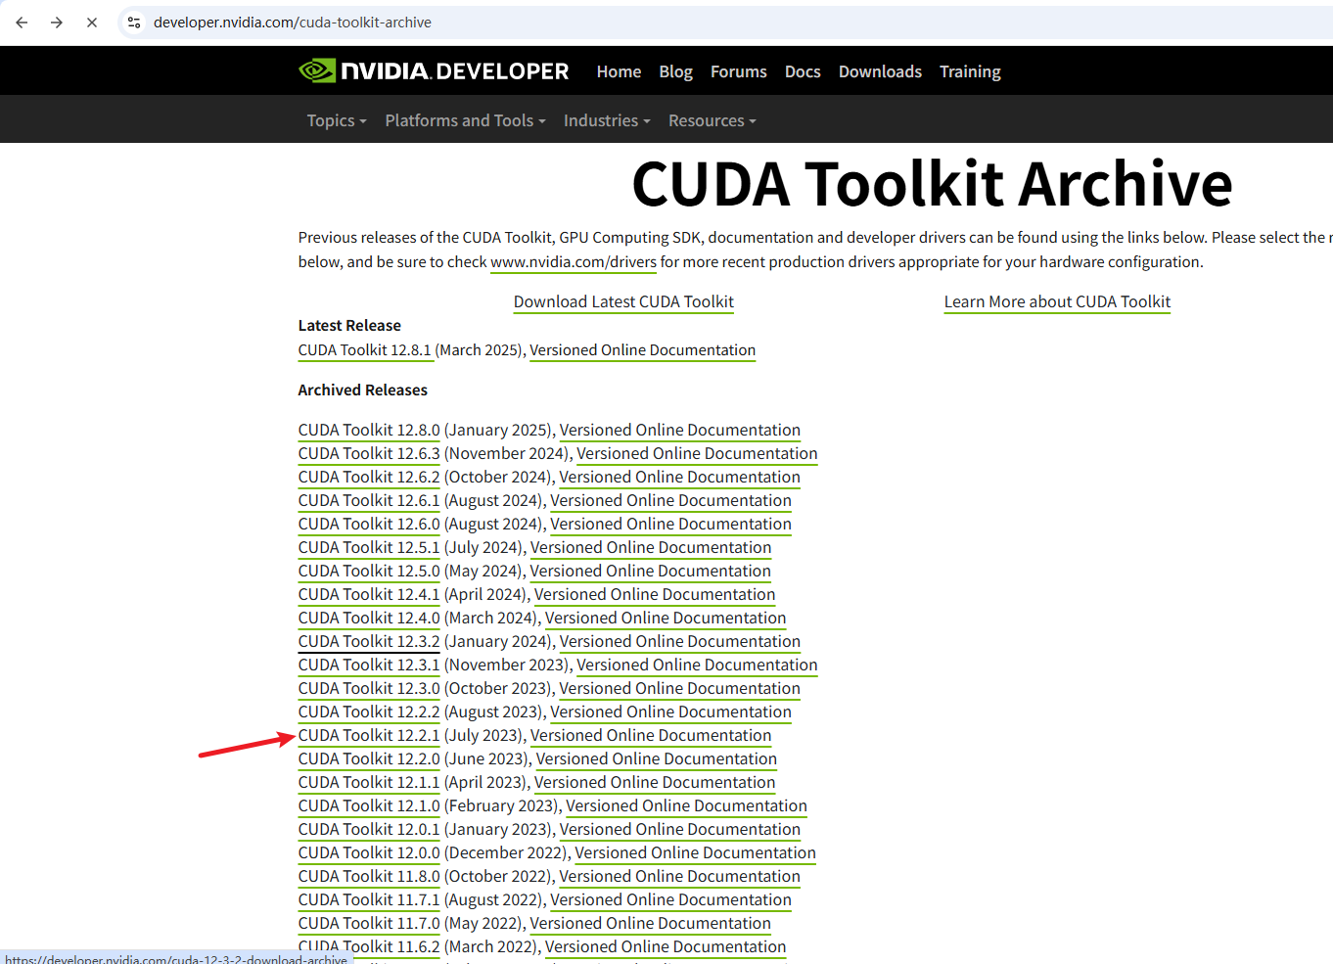Open CUDA Toolkit 12.2.1 link

(369, 735)
